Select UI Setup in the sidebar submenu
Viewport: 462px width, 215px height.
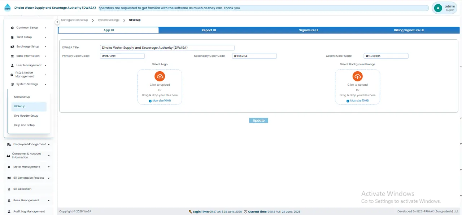pos(29,106)
